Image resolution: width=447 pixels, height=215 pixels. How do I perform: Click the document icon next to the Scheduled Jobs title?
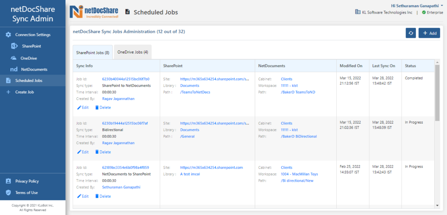click(x=127, y=12)
